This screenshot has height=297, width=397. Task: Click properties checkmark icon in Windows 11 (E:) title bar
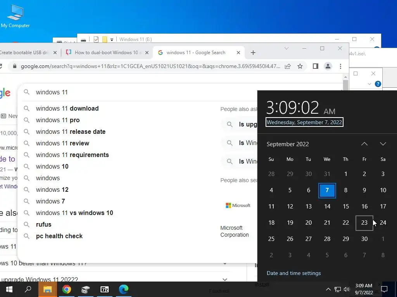coord(96,39)
